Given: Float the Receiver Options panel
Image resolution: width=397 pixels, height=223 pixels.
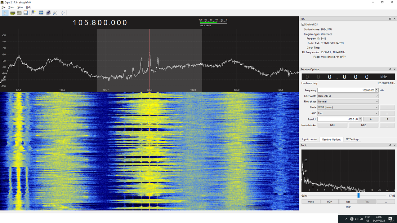Looking at the screenshot, I should (x=390, y=69).
